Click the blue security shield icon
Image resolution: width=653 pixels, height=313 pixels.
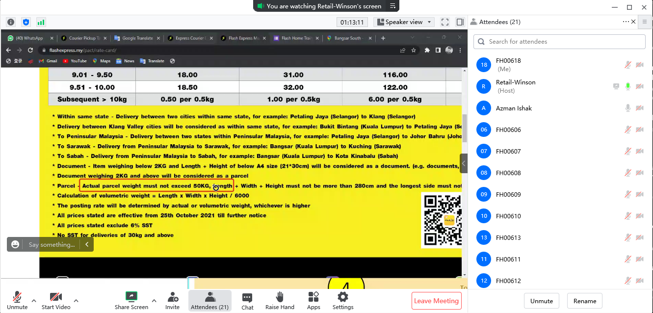pos(26,22)
